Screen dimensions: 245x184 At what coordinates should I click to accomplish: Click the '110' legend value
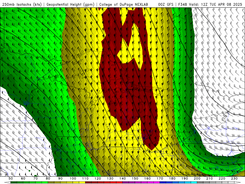click(x=85, y=178)
